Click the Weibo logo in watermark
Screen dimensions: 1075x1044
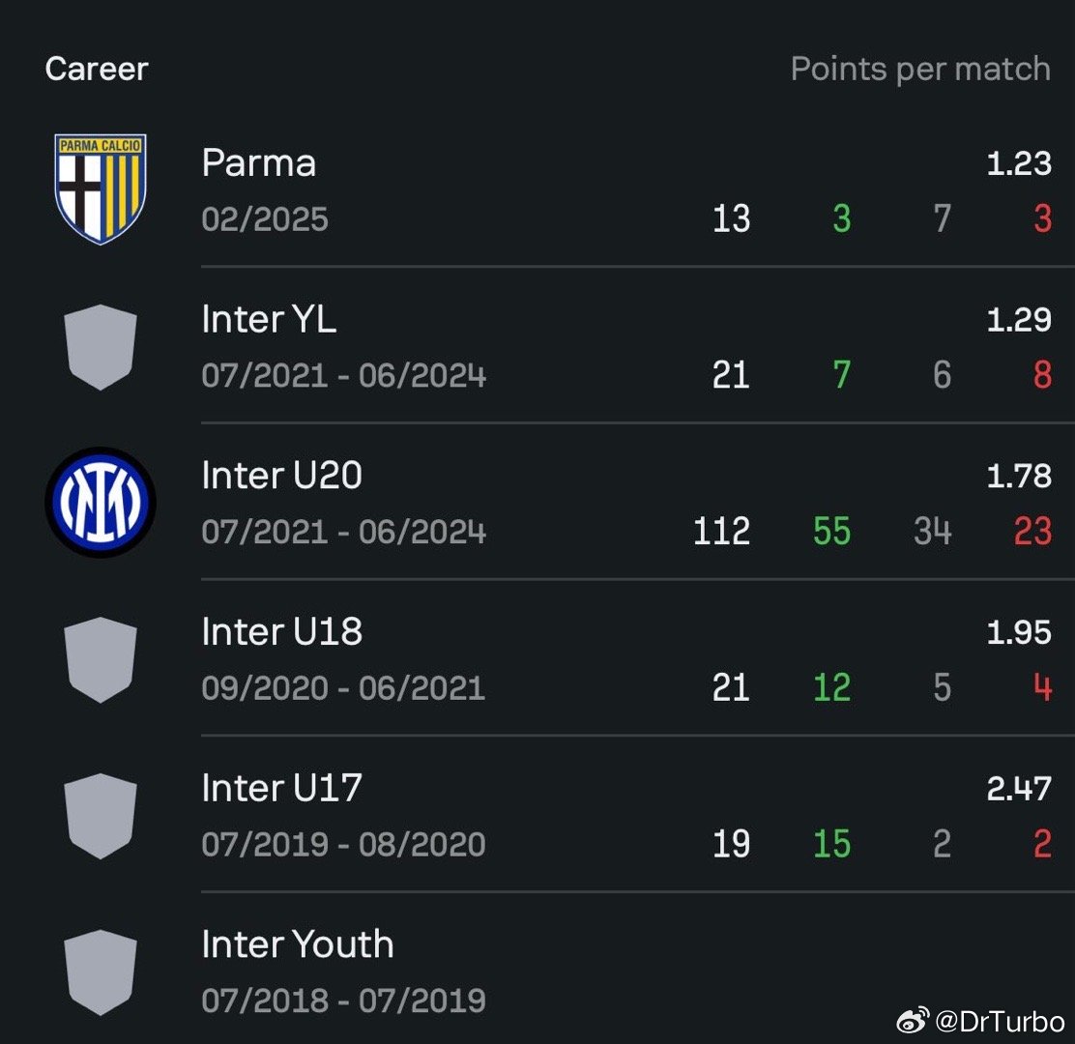(x=913, y=1020)
